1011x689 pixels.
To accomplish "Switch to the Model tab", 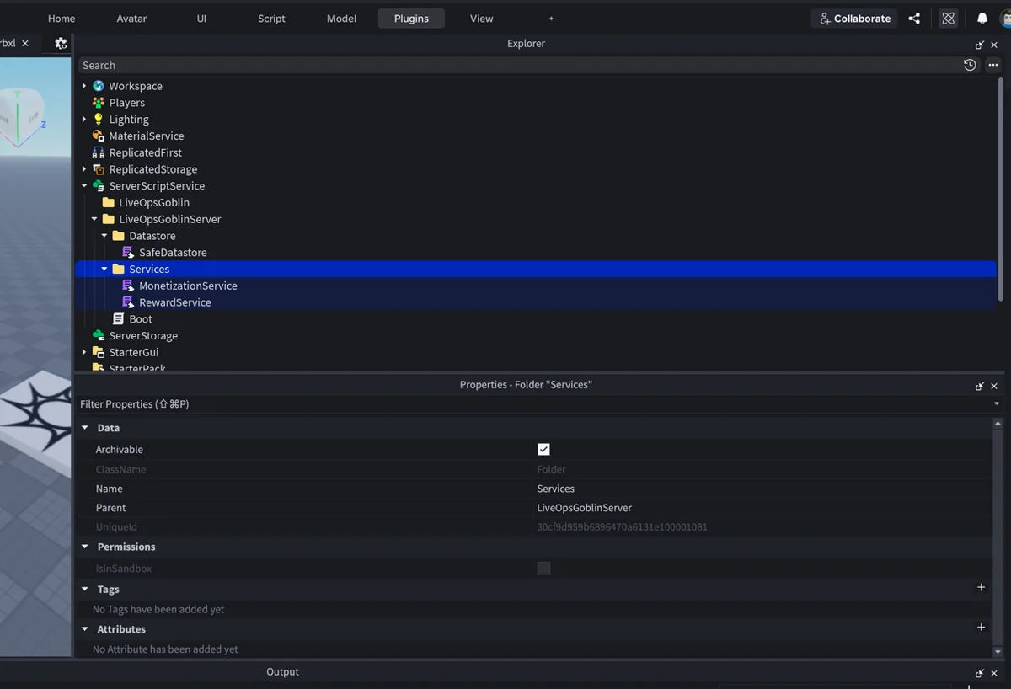I will pos(341,19).
